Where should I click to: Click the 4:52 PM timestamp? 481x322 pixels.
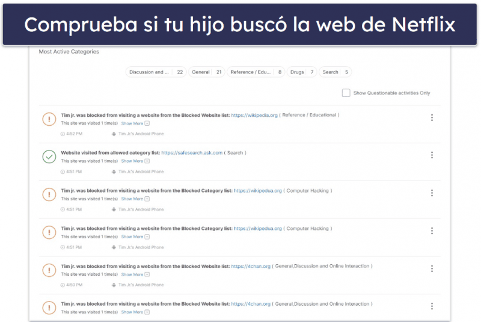(74, 134)
